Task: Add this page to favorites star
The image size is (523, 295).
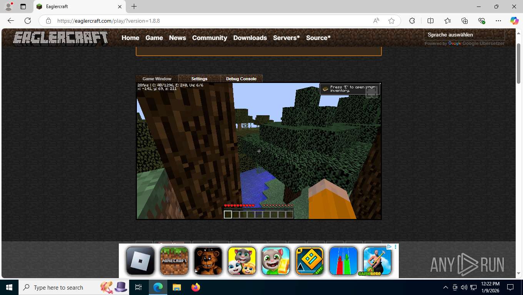Action: click(x=391, y=21)
